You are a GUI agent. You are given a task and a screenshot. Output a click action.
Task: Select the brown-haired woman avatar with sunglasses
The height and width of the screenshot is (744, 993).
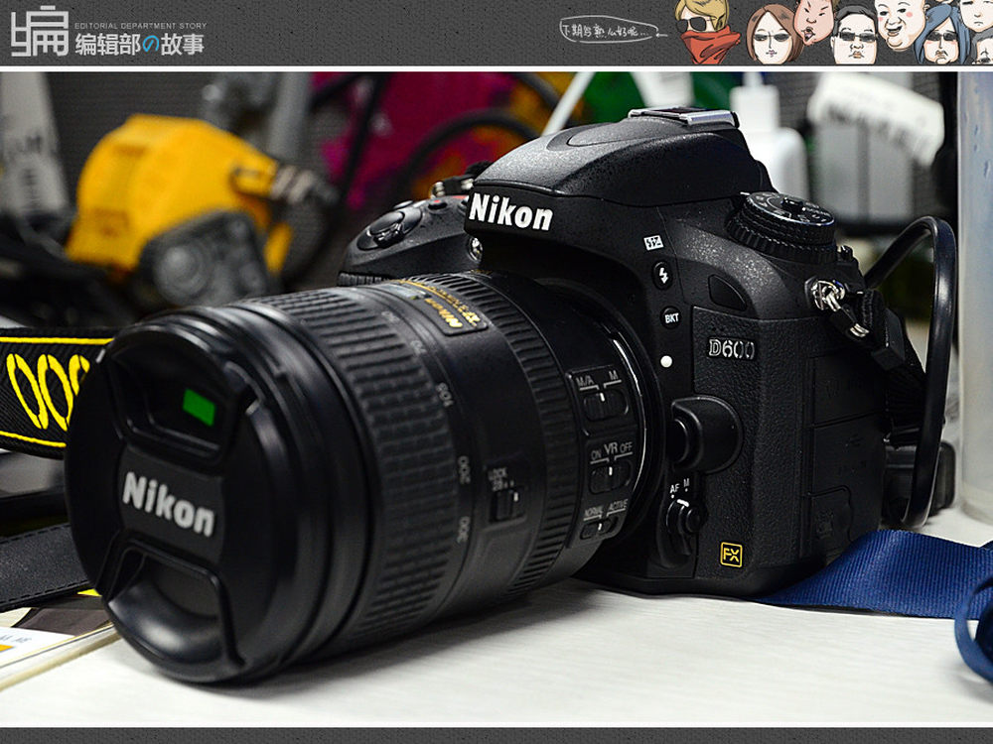tap(774, 34)
